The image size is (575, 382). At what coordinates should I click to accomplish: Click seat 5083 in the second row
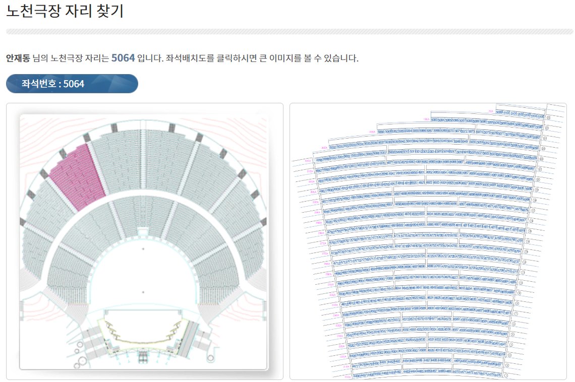point(434,120)
